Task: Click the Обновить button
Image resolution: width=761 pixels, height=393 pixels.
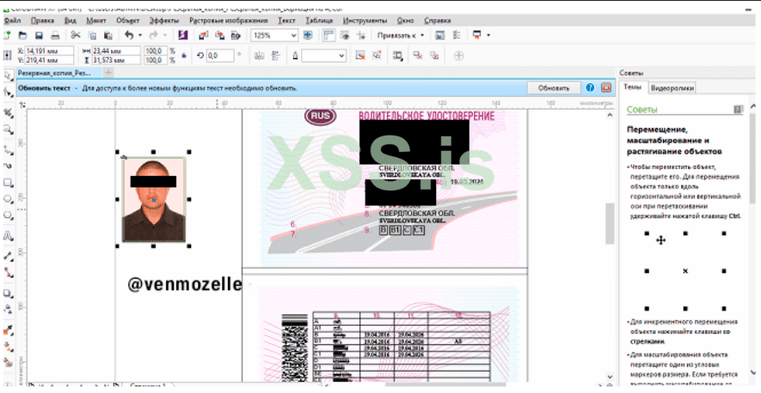Action: pos(554,88)
